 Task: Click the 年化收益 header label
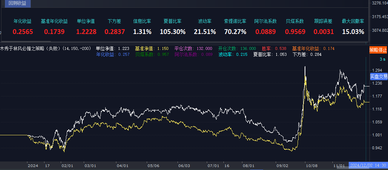click(x=23, y=21)
